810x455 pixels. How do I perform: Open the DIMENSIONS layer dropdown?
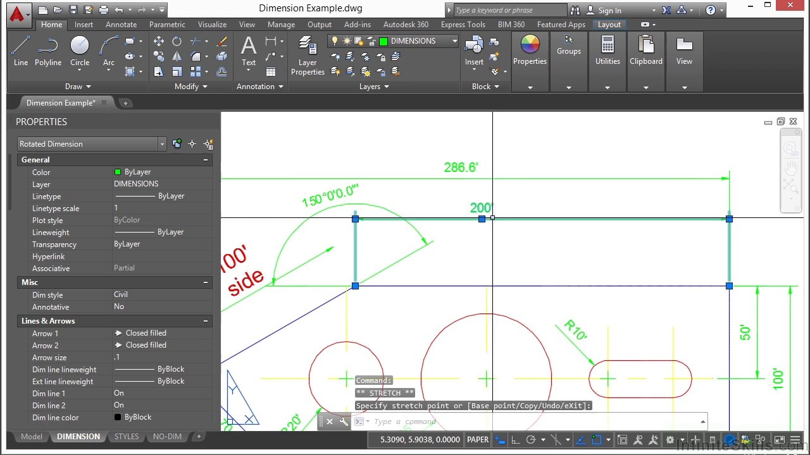[454, 41]
